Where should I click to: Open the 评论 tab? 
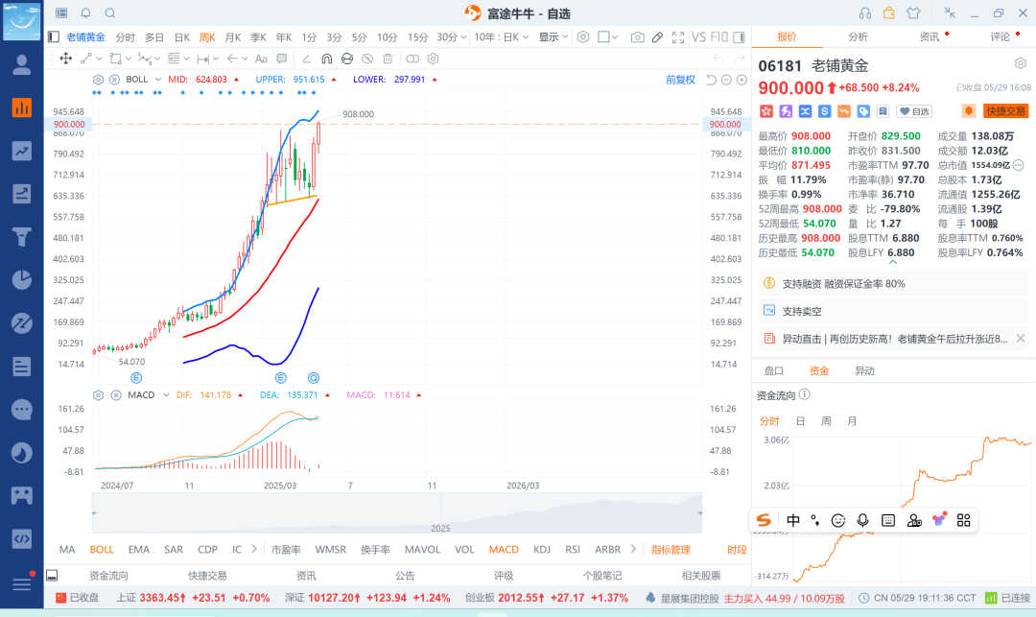pos(1000,37)
